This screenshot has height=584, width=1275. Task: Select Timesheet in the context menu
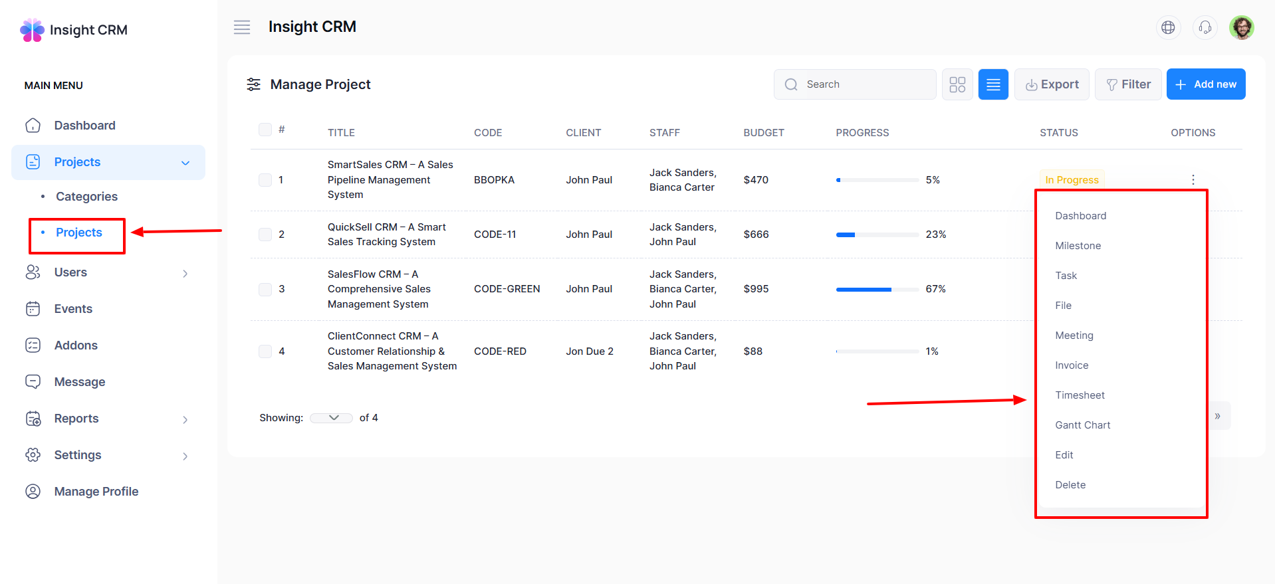pos(1080,395)
